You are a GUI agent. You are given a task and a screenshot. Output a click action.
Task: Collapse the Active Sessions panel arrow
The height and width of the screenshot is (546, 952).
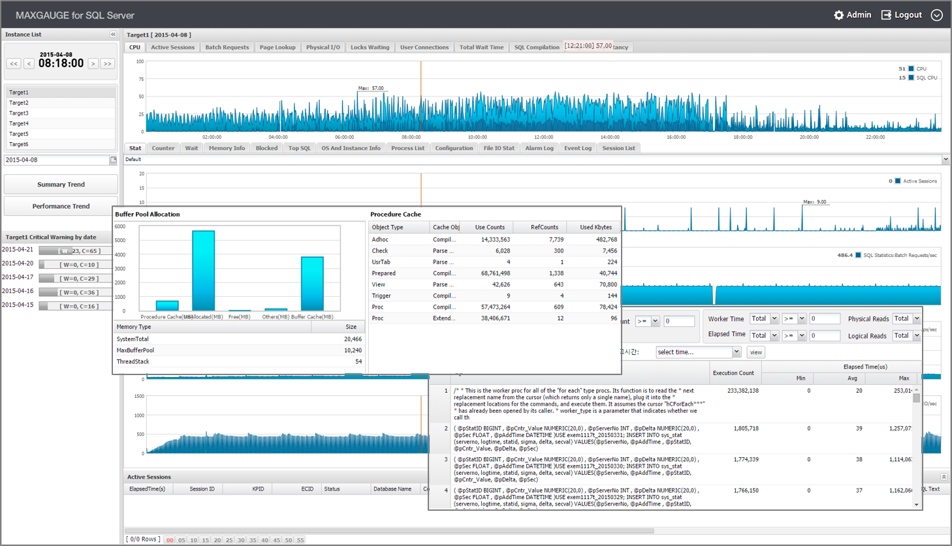pyautogui.click(x=944, y=477)
